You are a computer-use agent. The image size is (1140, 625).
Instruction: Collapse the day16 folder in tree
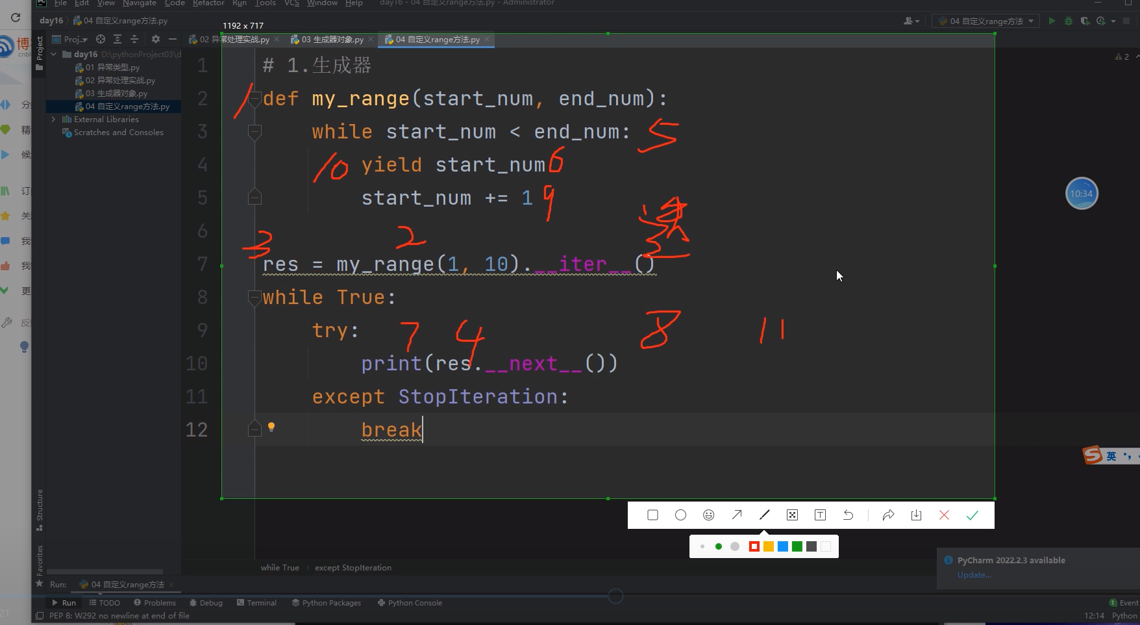[54, 54]
